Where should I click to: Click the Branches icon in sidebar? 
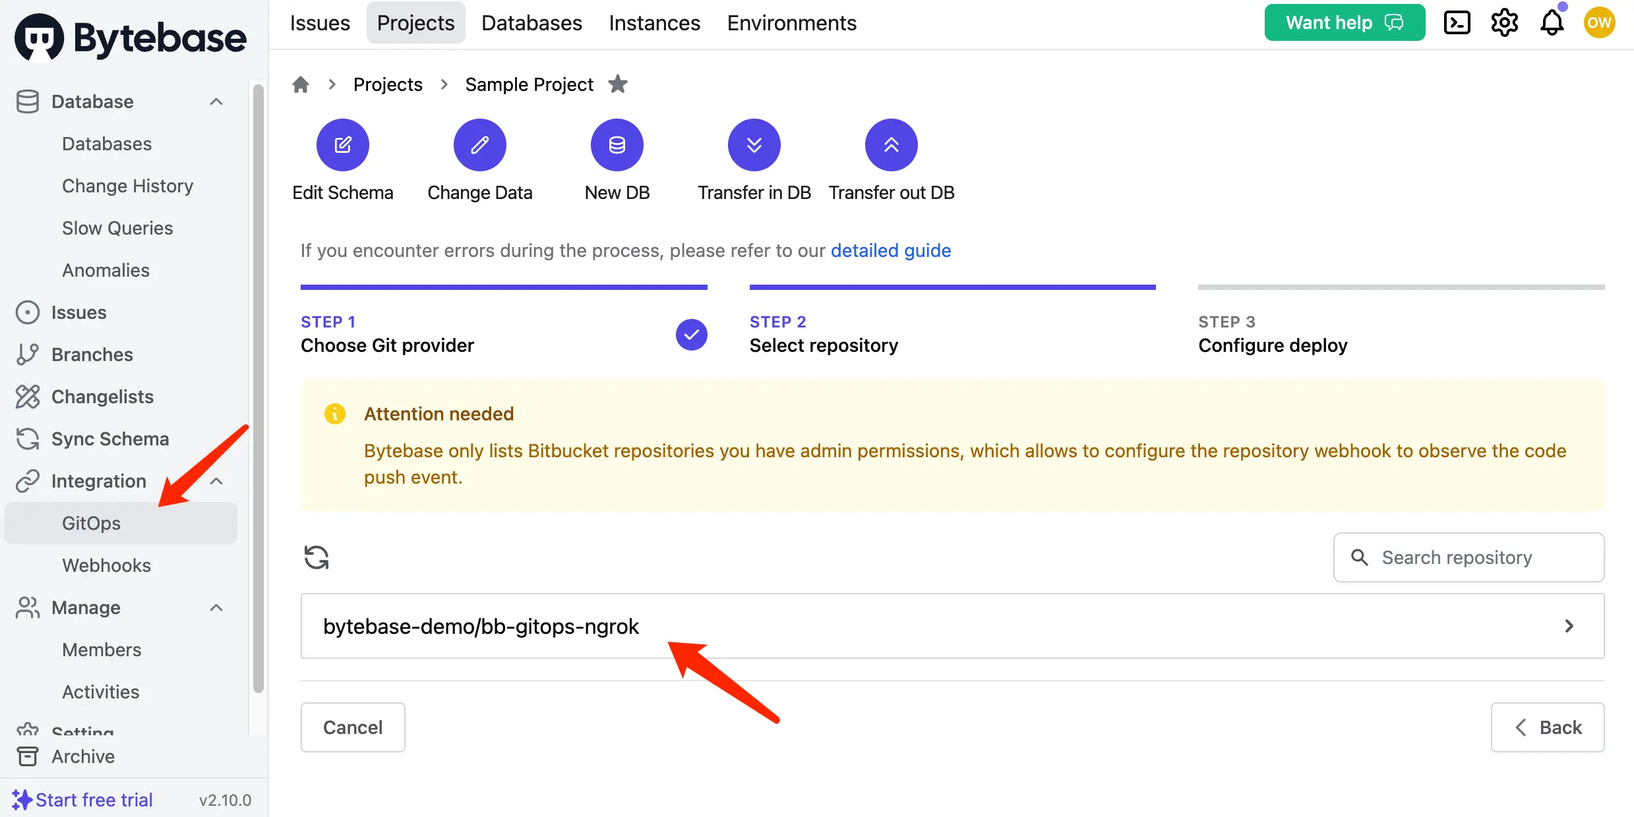point(28,354)
